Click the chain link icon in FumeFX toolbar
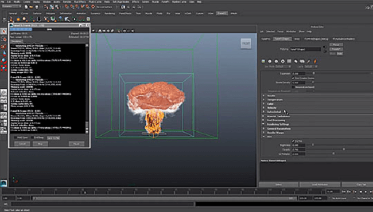 point(296,61)
